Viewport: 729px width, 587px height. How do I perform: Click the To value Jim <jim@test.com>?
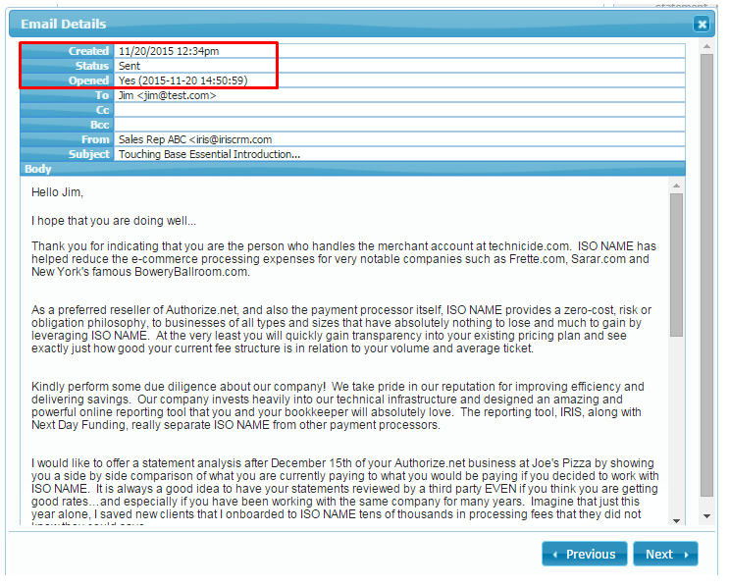(x=168, y=95)
